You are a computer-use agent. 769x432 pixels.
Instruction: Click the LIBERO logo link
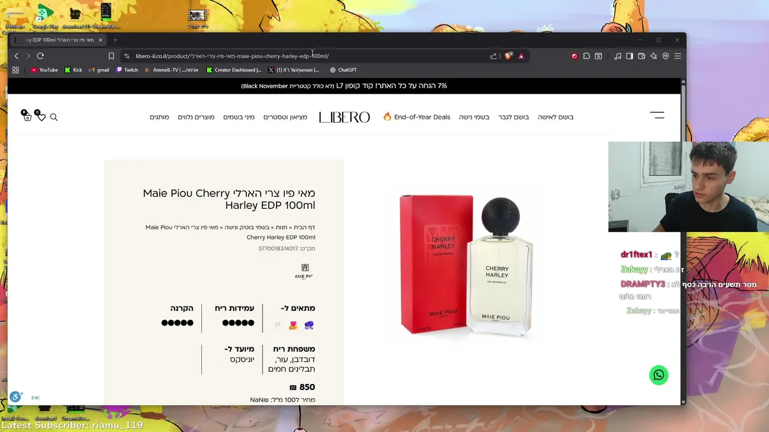[344, 117]
